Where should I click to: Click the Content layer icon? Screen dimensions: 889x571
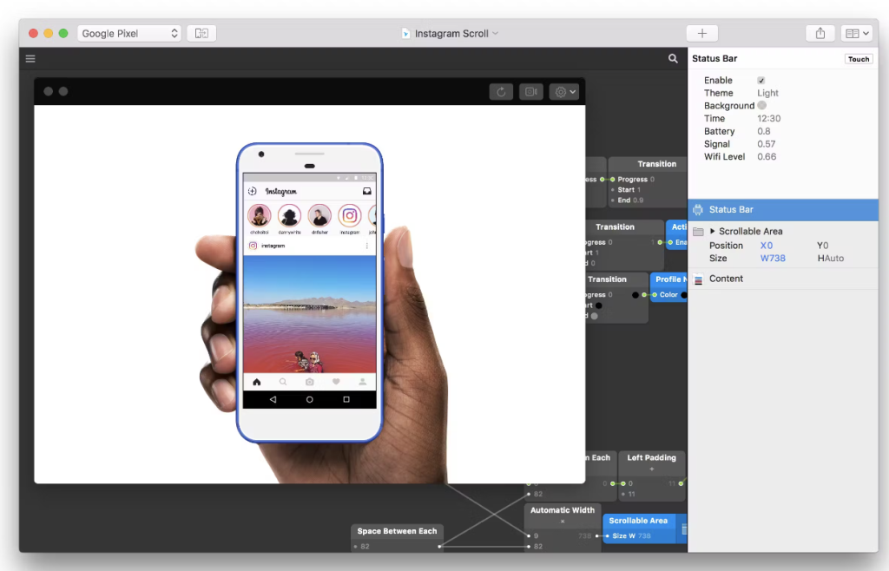click(699, 279)
